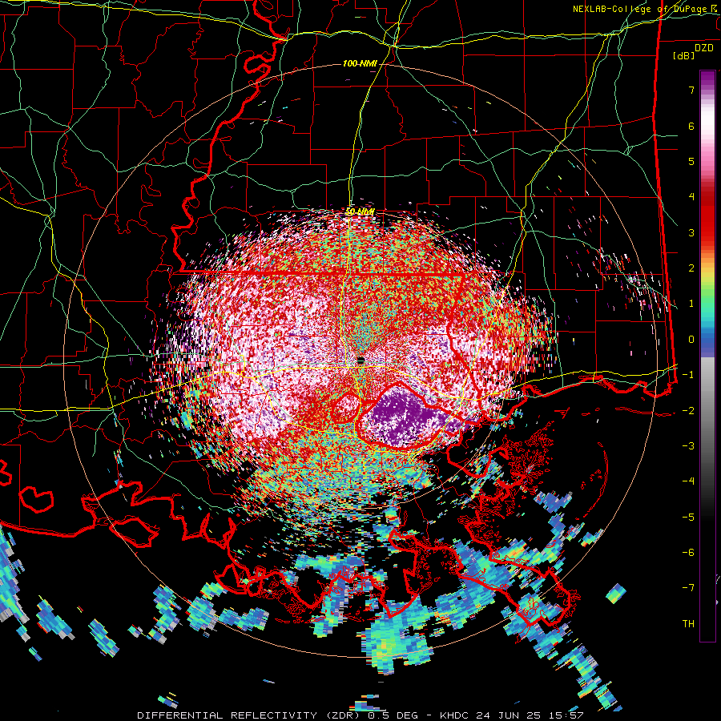721x721 pixels.
Task: Click the TH label below the color scale
Action: click(688, 624)
